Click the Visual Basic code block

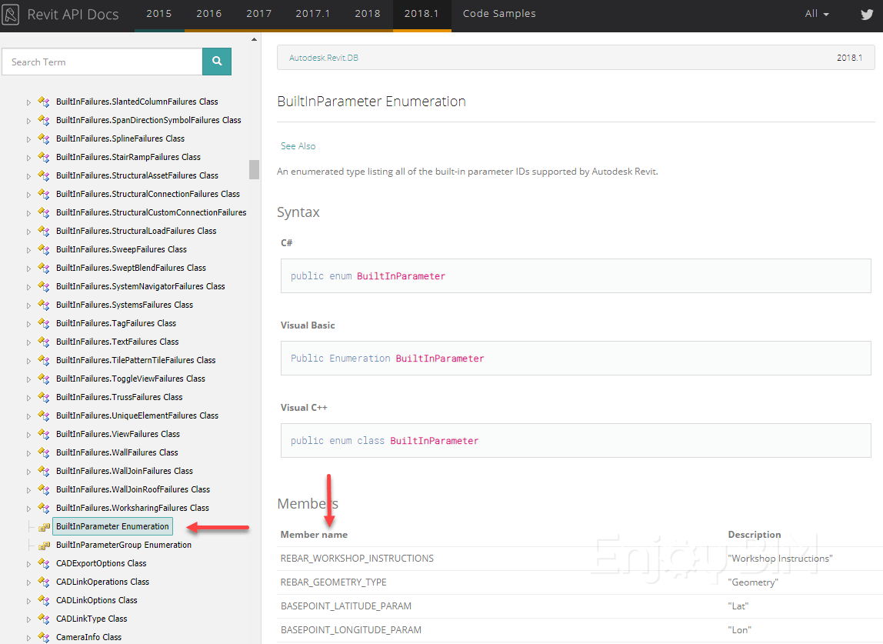575,359
